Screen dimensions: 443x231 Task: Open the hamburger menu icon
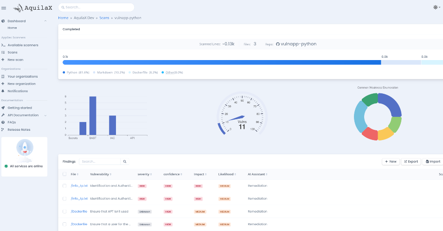coord(4,8)
